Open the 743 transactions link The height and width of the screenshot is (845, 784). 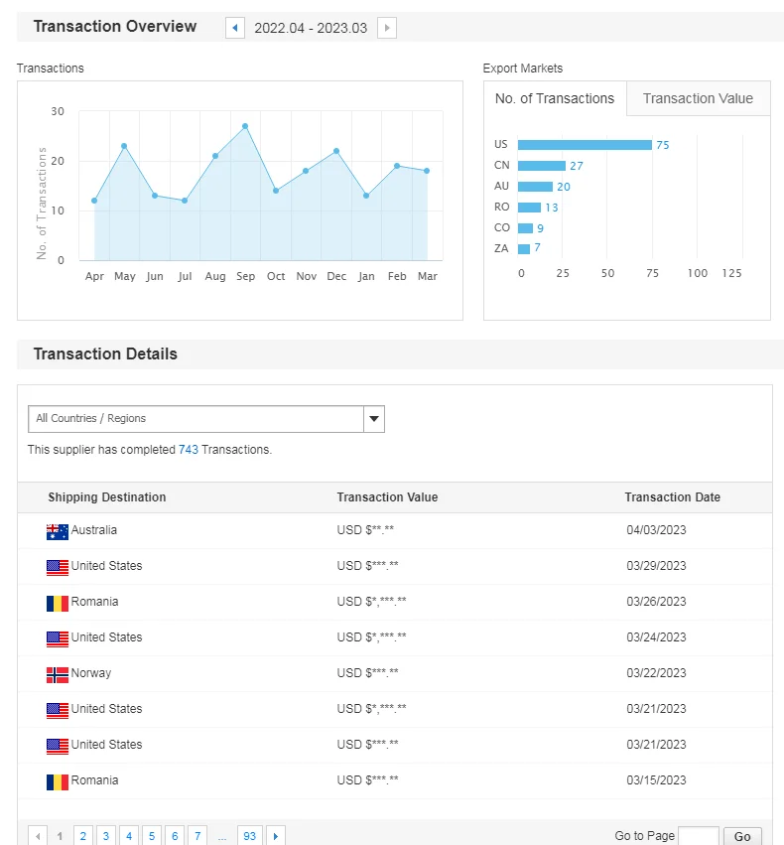pos(189,450)
